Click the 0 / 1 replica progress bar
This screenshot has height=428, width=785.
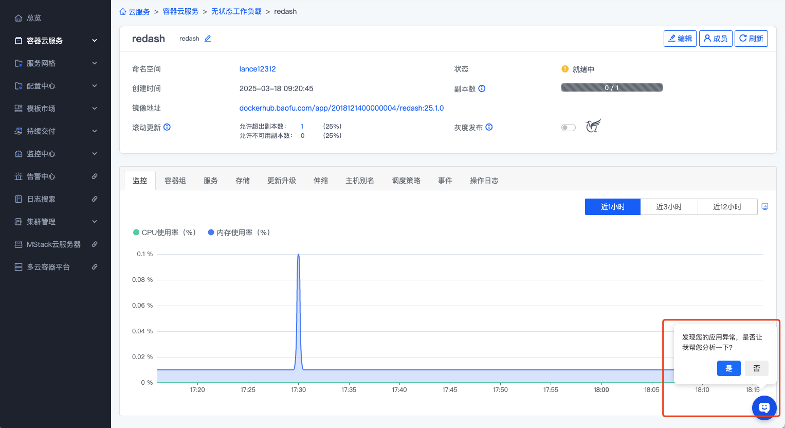(612, 87)
